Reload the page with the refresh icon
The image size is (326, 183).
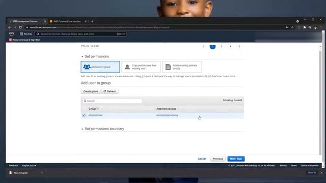pos(20,27)
